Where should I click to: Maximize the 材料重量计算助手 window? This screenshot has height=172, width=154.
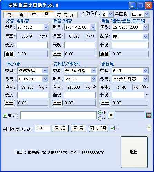click(141, 5)
